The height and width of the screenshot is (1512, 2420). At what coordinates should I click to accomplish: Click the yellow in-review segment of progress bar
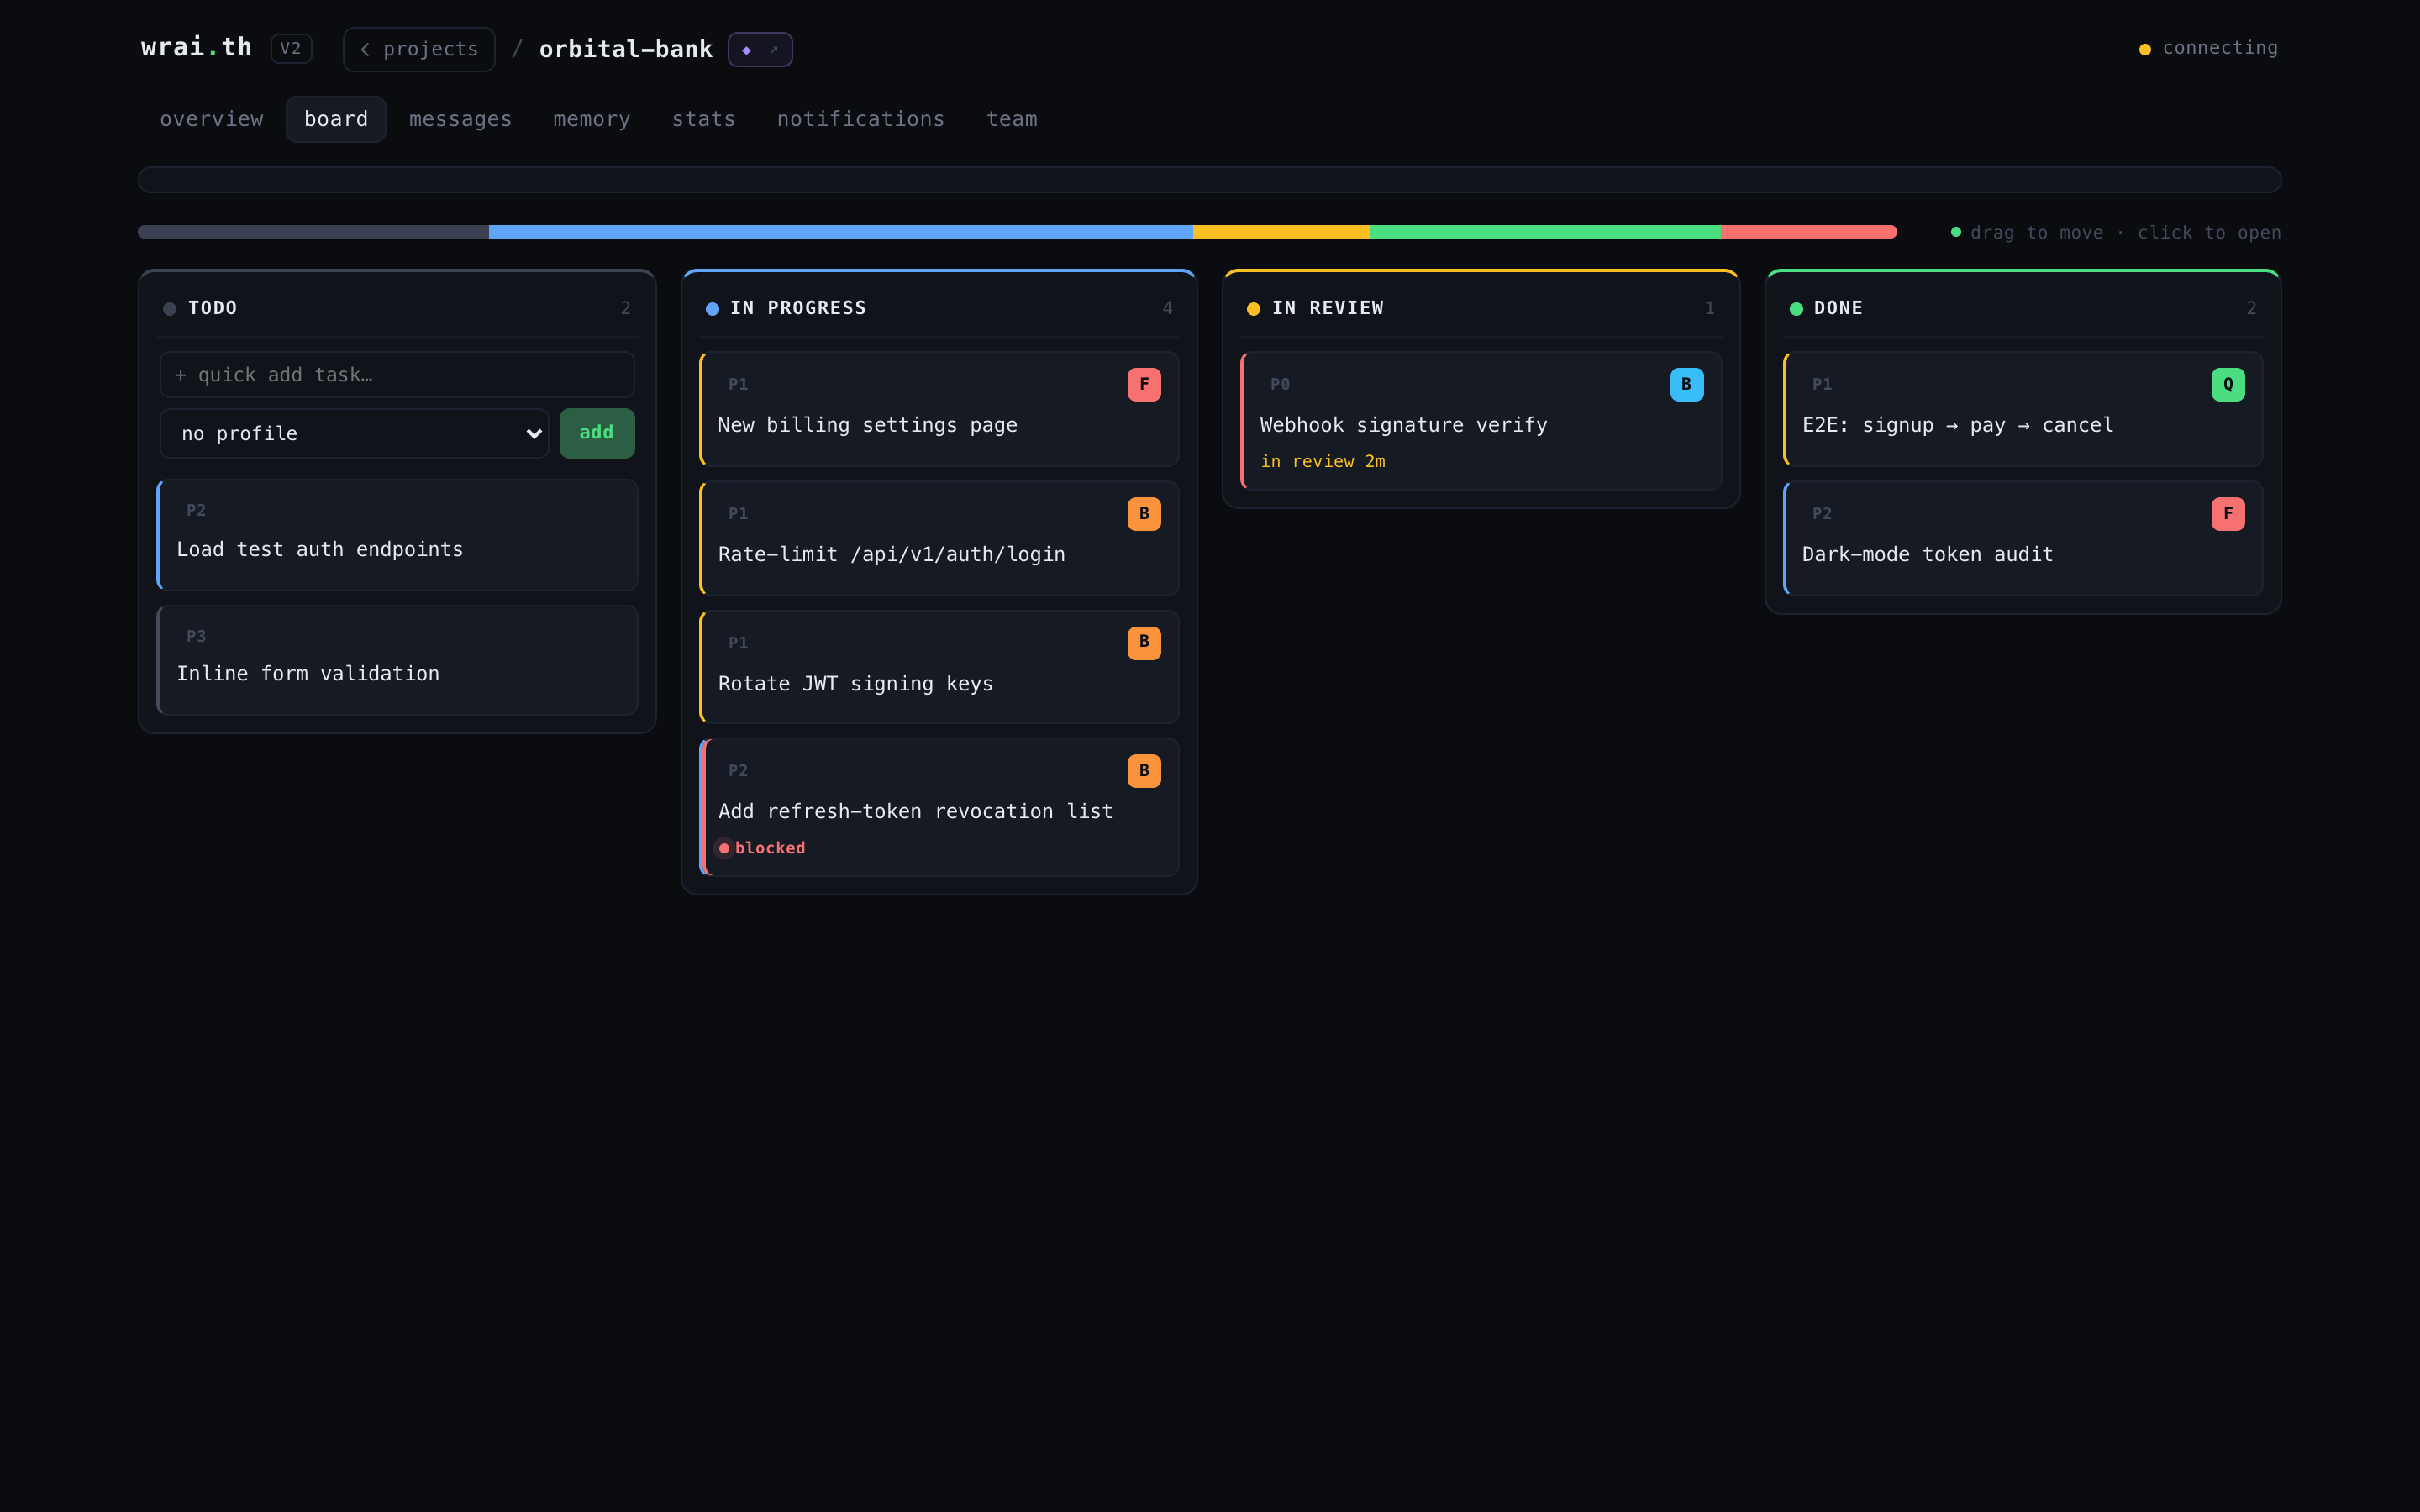[x=1281, y=232]
